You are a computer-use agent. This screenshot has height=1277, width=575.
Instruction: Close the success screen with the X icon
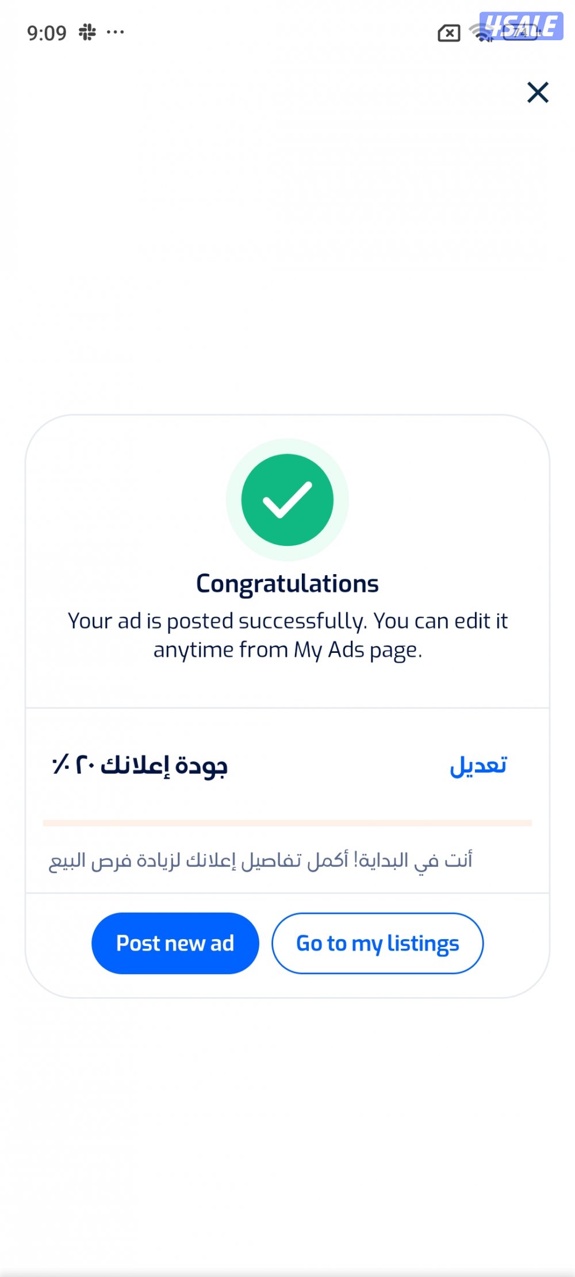coord(538,92)
